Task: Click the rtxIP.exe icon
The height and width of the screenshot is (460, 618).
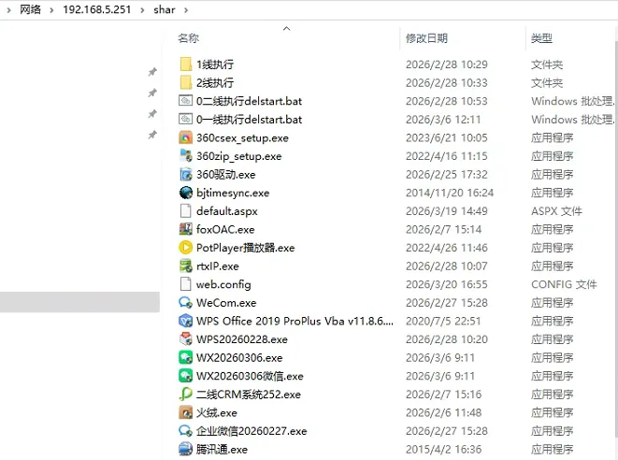Action: (186, 266)
